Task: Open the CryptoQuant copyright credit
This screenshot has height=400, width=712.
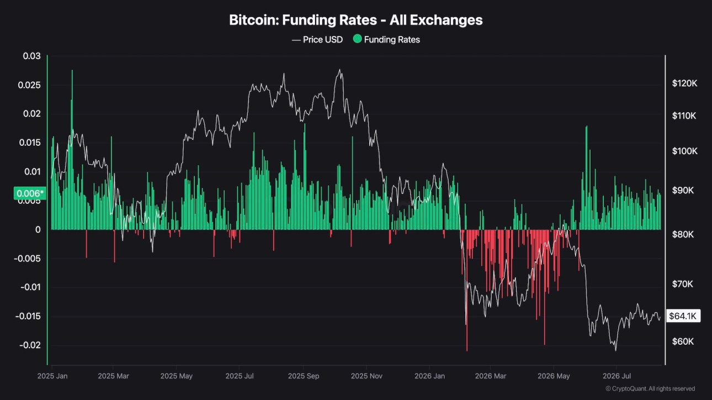Action: click(x=650, y=388)
